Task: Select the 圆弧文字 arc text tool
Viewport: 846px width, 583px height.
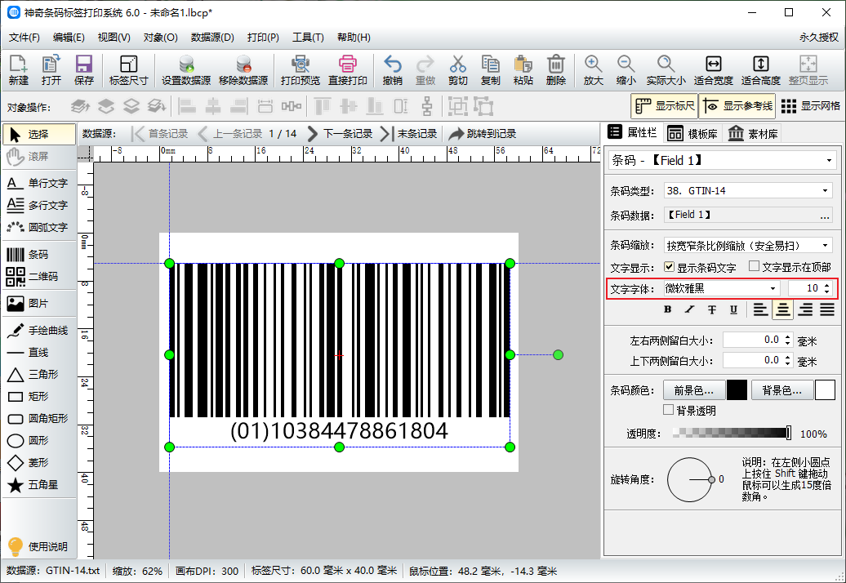Action: pos(39,228)
